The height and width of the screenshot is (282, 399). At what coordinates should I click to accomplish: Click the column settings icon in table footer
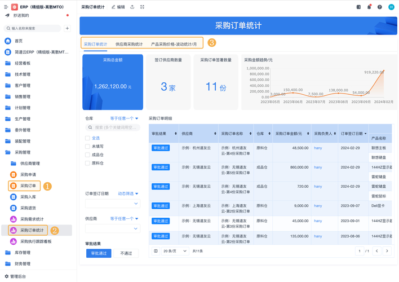(x=156, y=251)
